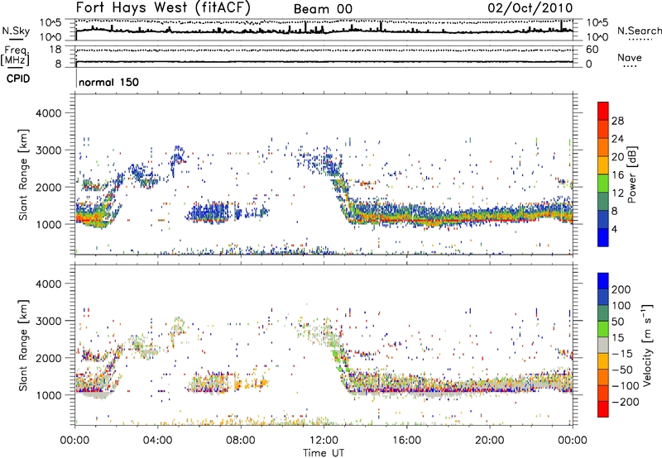Click the 12:00 time axis label
The image size is (662, 458).
click(324, 441)
